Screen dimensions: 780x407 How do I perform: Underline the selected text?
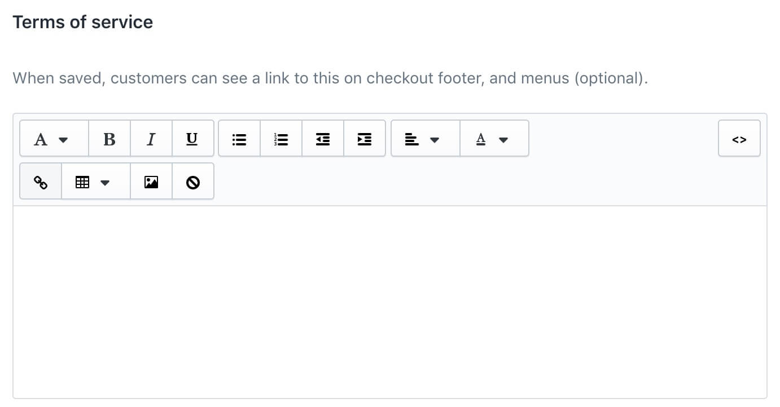(x=192, y=139)
